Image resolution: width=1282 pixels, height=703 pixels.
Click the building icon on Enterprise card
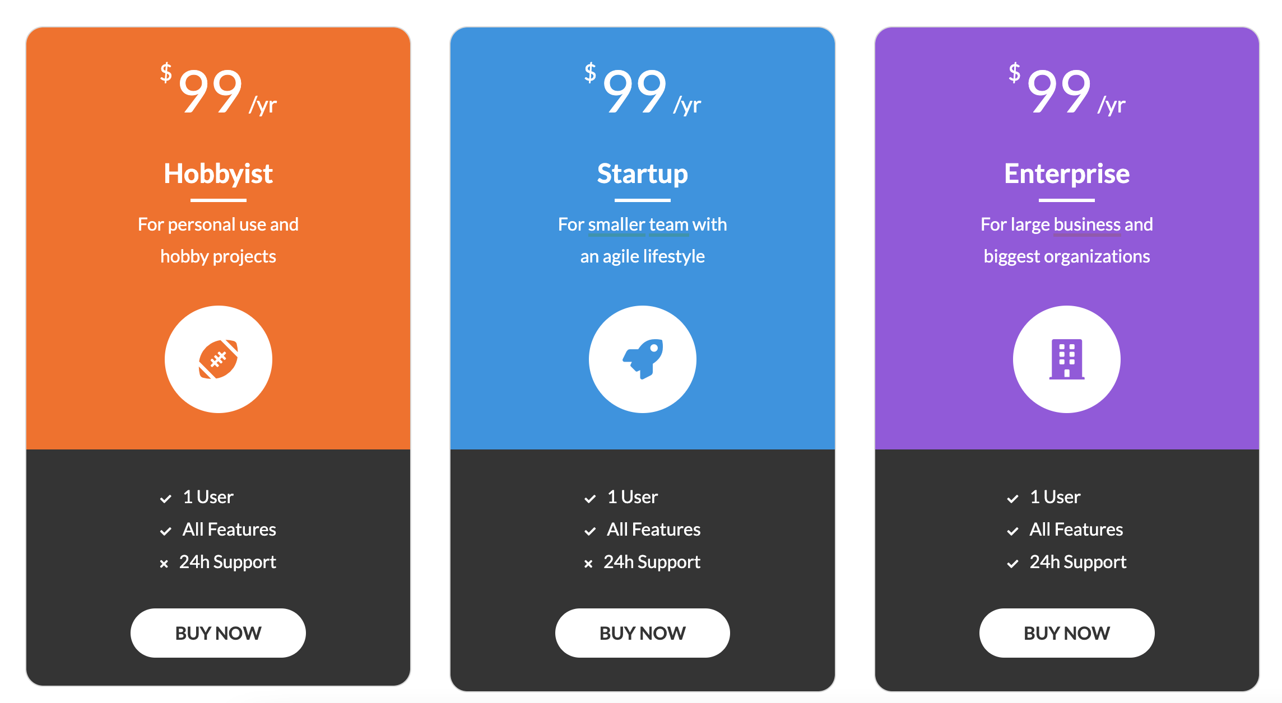[1067, 359]
